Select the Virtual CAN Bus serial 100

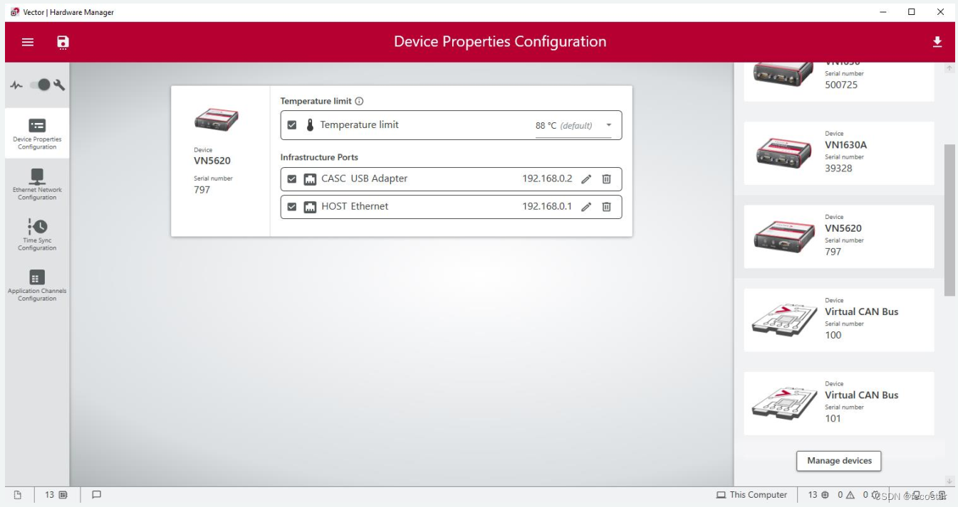pos(838,320)
